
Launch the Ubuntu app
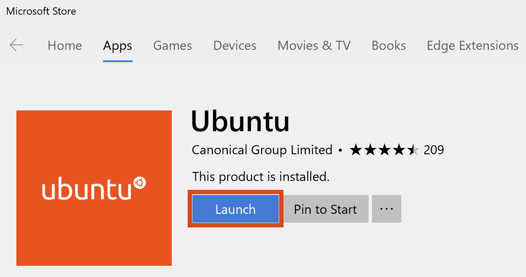[x=235, y=209]
